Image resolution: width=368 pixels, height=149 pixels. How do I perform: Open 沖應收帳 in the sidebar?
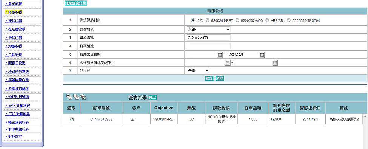14,46
